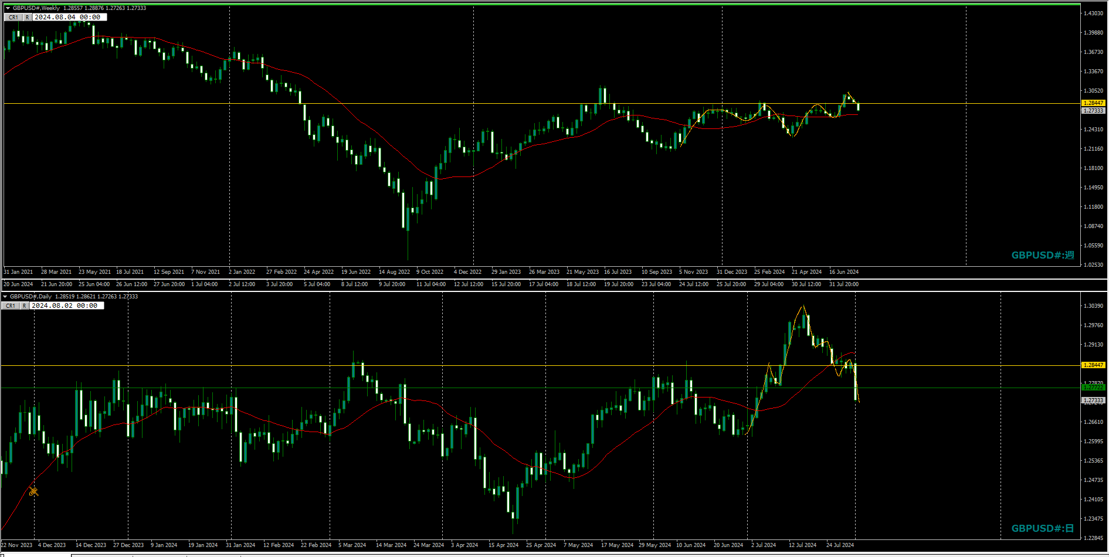Click the grey 1.27333 current price tag on the Weekly chart
Screen dimensions: 1109x557
pyautogui.click(x=1093, y=111)
